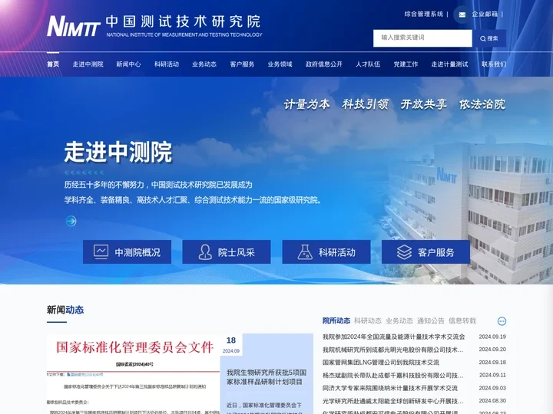Open featured headline 我院生物研究所获批5项国家标准样品研制计划项目
This screenshot has height=414, width=553.
[x=267, y=377]
